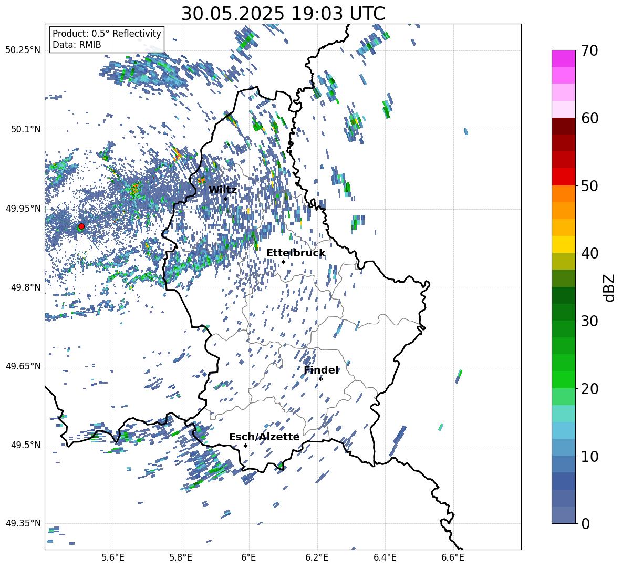This screenshot has width=622, height=568.
Task: Click the bright green colorbar segment at 20
Action: point(564,379)
